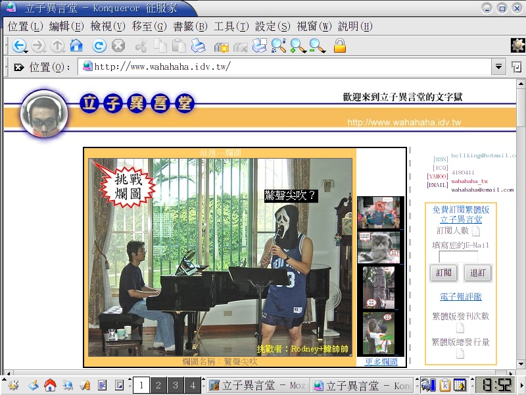Click magnifier with minus sign icon
526x395 pixels.
click(x=317, y=46)
